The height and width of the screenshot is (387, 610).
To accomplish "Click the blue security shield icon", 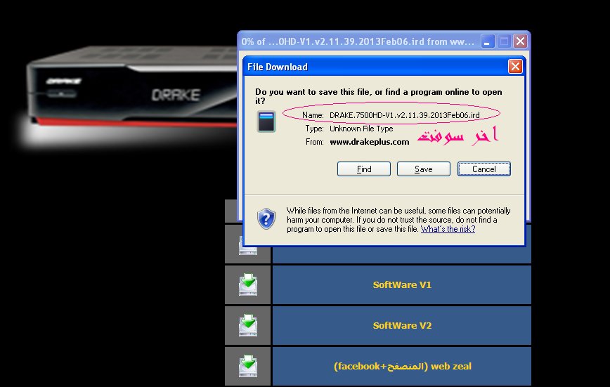I will [x=266, y=218].
